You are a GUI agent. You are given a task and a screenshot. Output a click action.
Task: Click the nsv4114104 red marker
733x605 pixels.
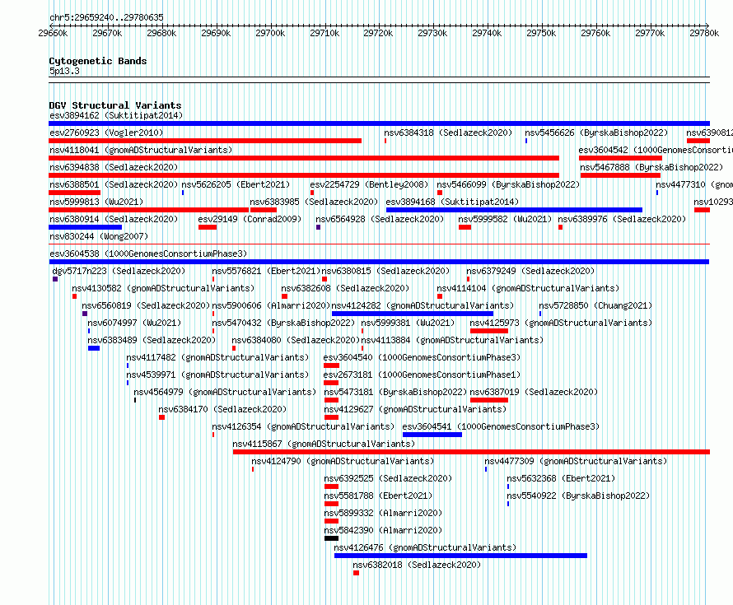[x=440, y=296]
